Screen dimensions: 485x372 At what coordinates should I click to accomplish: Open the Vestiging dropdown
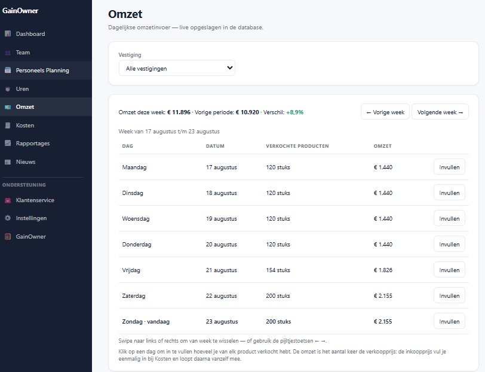177,68
